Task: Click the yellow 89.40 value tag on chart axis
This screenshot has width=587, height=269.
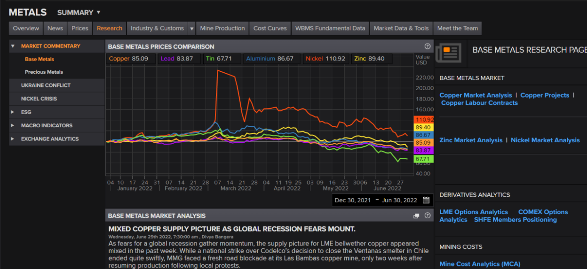Action: [x=423, y=127]
